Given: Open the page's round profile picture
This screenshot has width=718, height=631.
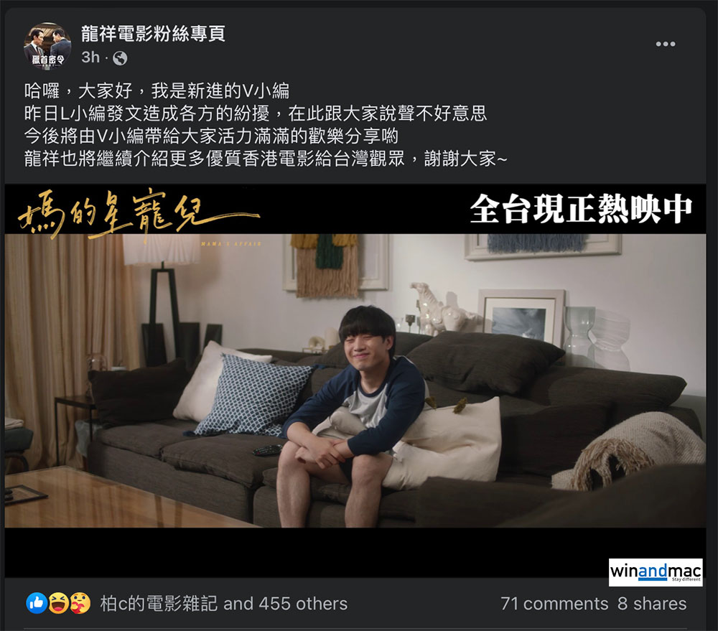Looking at the screenshot, I should click(47, 46).
